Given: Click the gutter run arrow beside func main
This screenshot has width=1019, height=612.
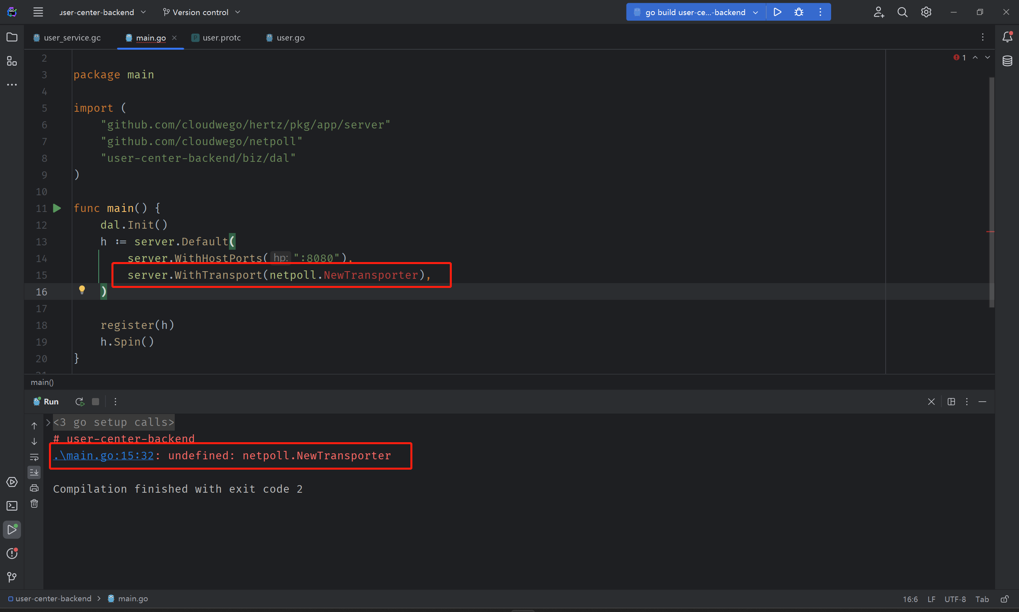Looking at the screenshot, I should point(57,208).
